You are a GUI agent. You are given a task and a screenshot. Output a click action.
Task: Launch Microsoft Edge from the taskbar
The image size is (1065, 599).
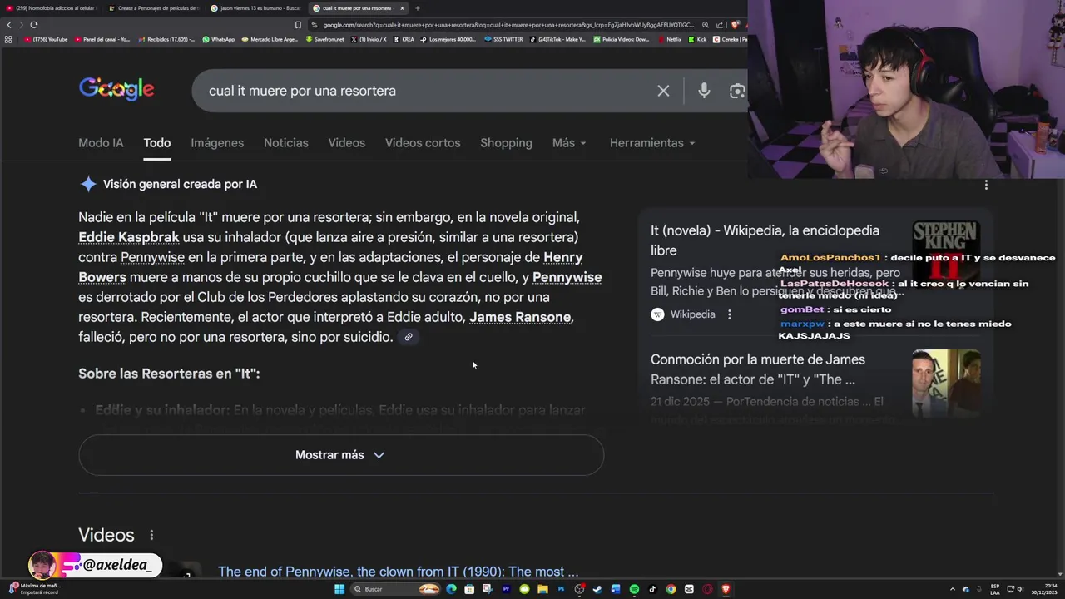pos(451,589)
